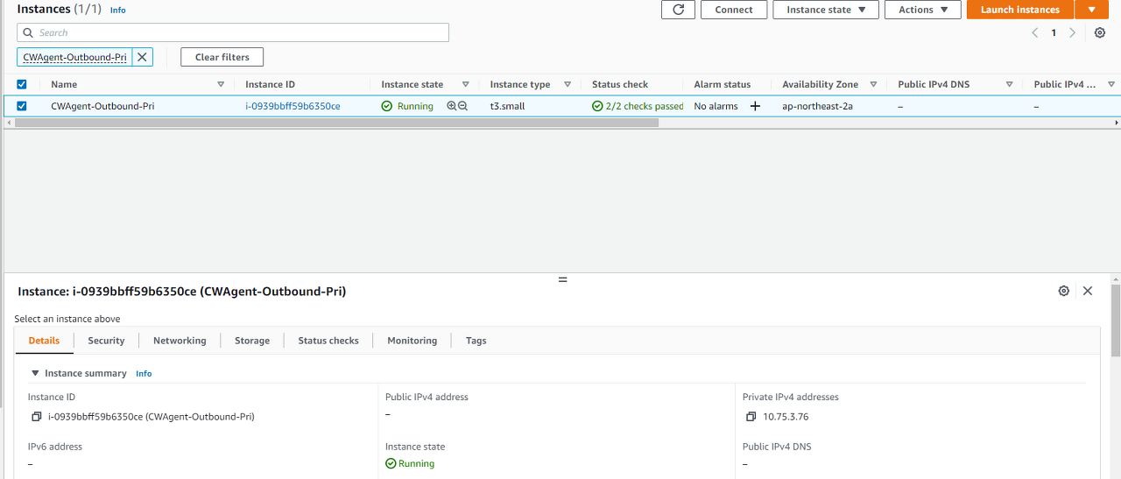Sort by Public IPv4 DNS column arrow
Screen dimensions: 1121x479
1009,84
